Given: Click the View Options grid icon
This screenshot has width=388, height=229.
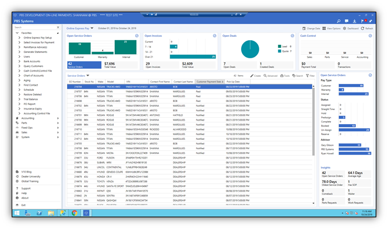Looking at the screenshot, I should pyautogui.click(x=324, y=29).
